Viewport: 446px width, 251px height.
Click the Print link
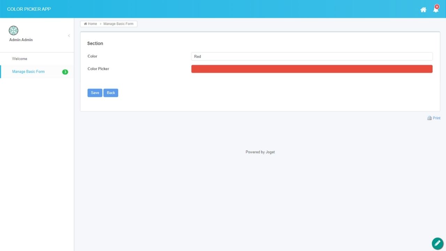tap(434, 118)
